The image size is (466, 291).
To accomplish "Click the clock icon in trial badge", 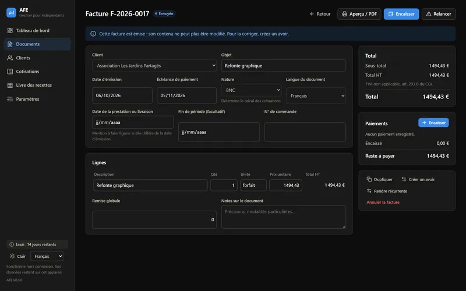I will [12, 244].
